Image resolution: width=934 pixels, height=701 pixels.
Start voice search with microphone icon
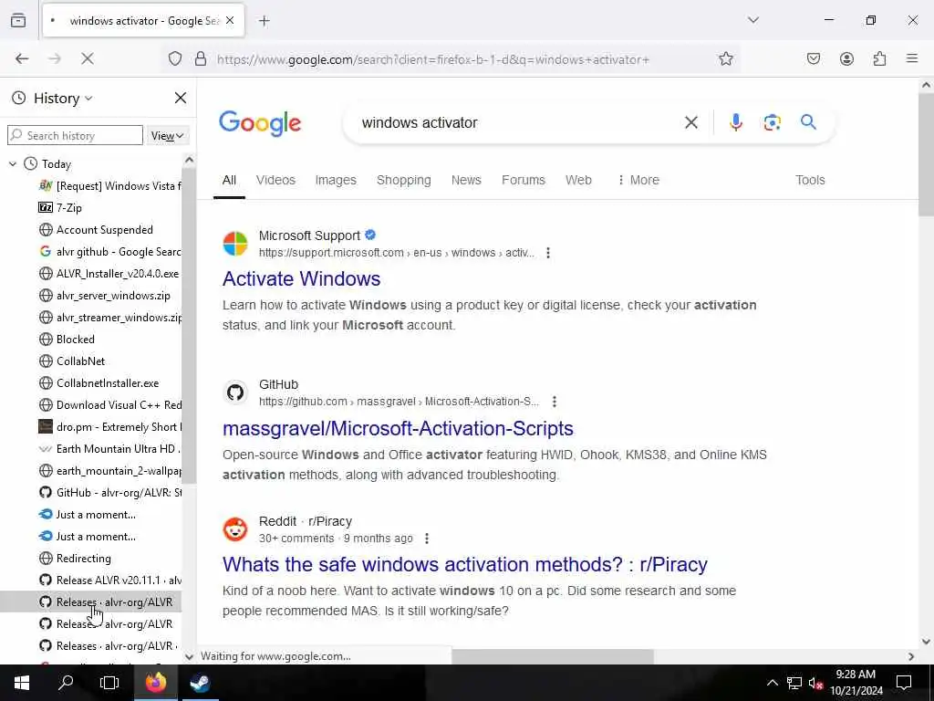click(x=736, y=122)
